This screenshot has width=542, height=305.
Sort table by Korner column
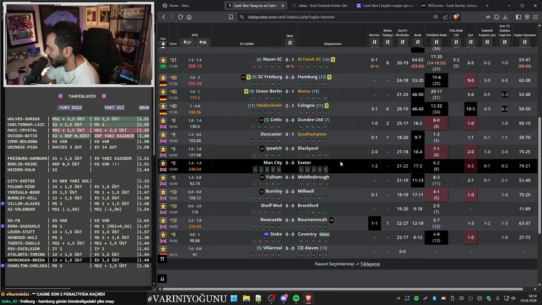(374, 42)
